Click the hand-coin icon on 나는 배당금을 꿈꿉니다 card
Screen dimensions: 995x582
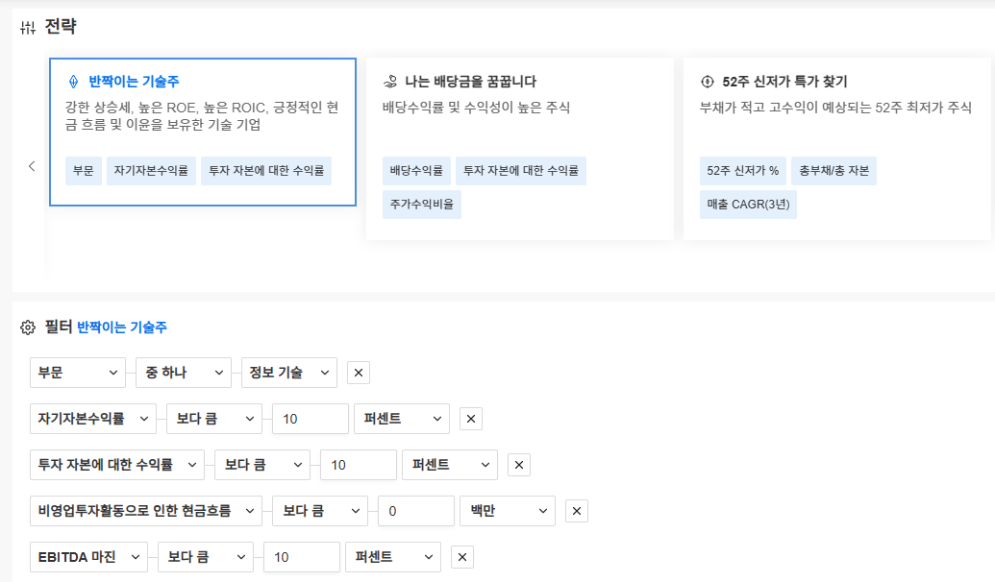[x=390, y=81]
